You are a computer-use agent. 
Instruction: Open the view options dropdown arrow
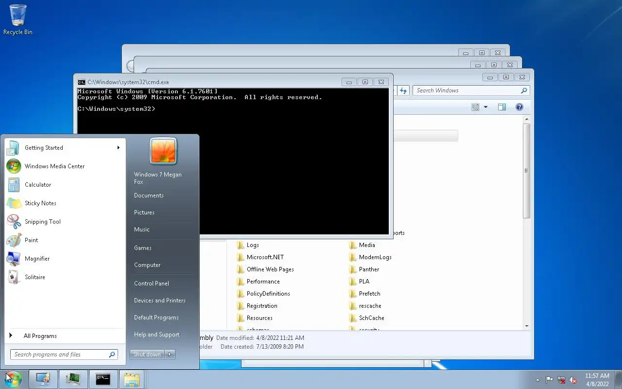[485, 107]
